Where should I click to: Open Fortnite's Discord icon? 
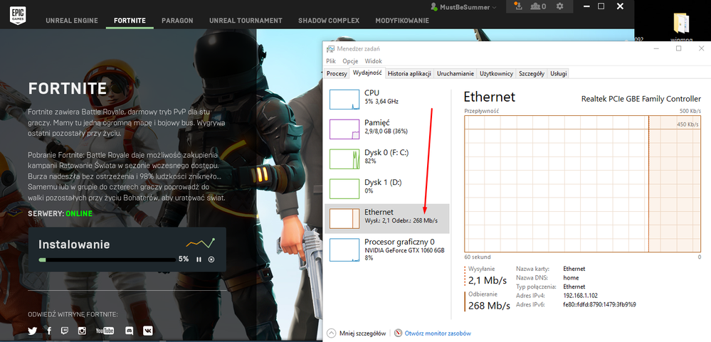coord(129,331)
